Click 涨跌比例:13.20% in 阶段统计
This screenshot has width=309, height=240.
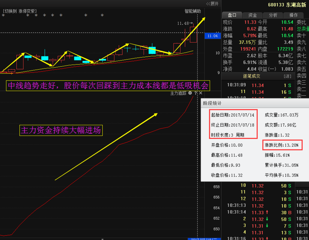[282, 145]
